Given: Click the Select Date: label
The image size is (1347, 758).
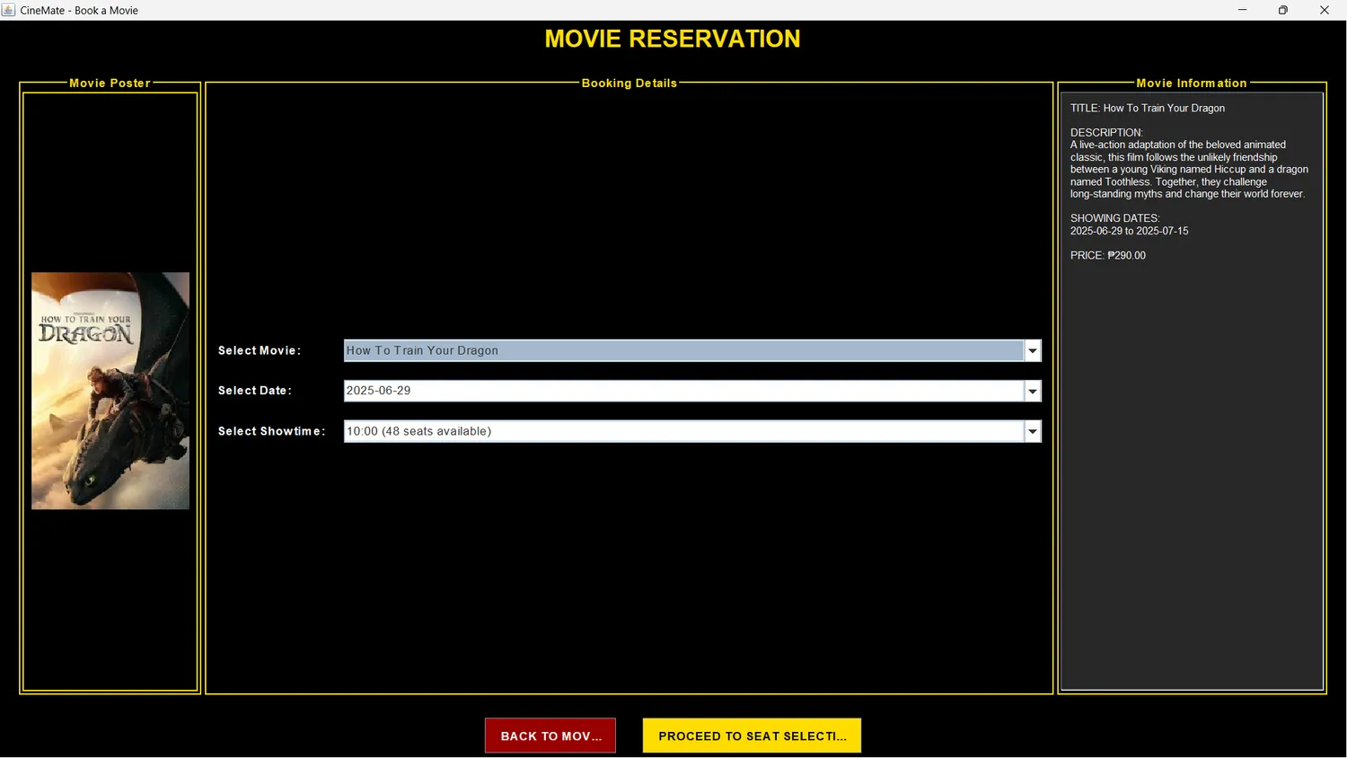Looking at the screenshot, I should (255, 391).
